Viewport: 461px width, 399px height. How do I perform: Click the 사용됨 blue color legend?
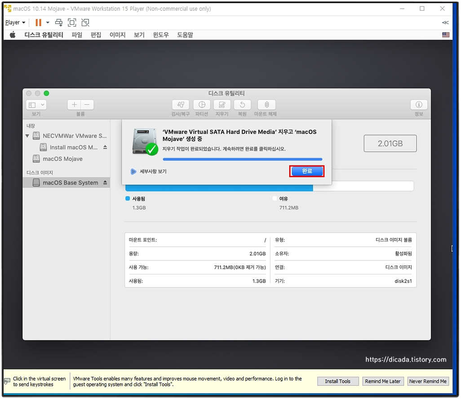(128, 199)
